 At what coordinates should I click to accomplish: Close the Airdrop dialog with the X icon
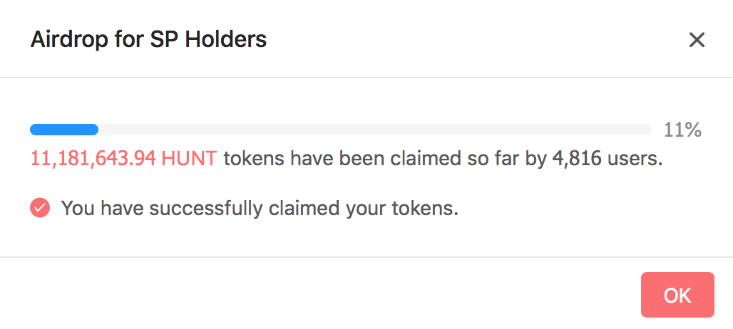pos(697,40)
